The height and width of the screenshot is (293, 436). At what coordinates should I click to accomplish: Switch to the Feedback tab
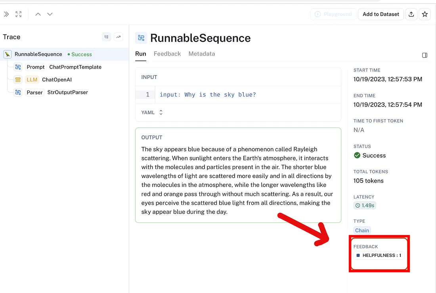167,54
